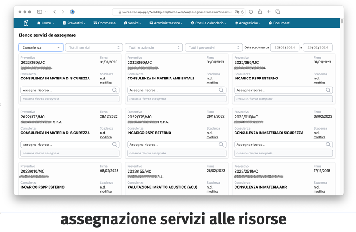The width and height of the screenshot is (356, 232).
Task: Click search icon in 2023/010/MC SICUREZZA card
Action: pos(328,145)
